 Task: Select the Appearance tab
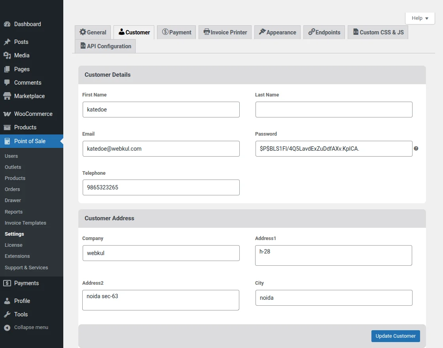[277, 32]
